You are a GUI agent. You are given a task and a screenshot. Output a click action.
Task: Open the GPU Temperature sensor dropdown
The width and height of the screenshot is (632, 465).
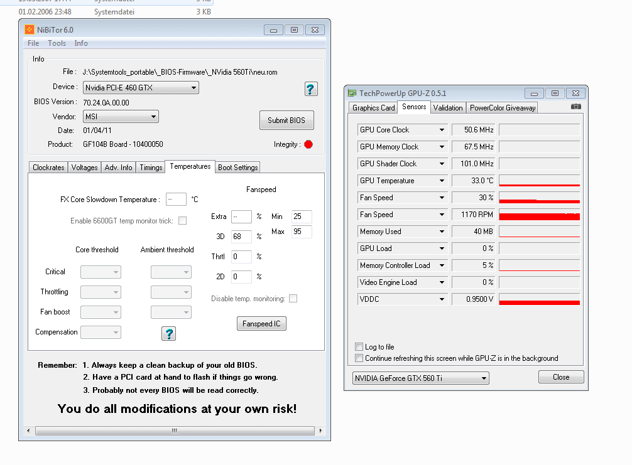tap(402, 180)
